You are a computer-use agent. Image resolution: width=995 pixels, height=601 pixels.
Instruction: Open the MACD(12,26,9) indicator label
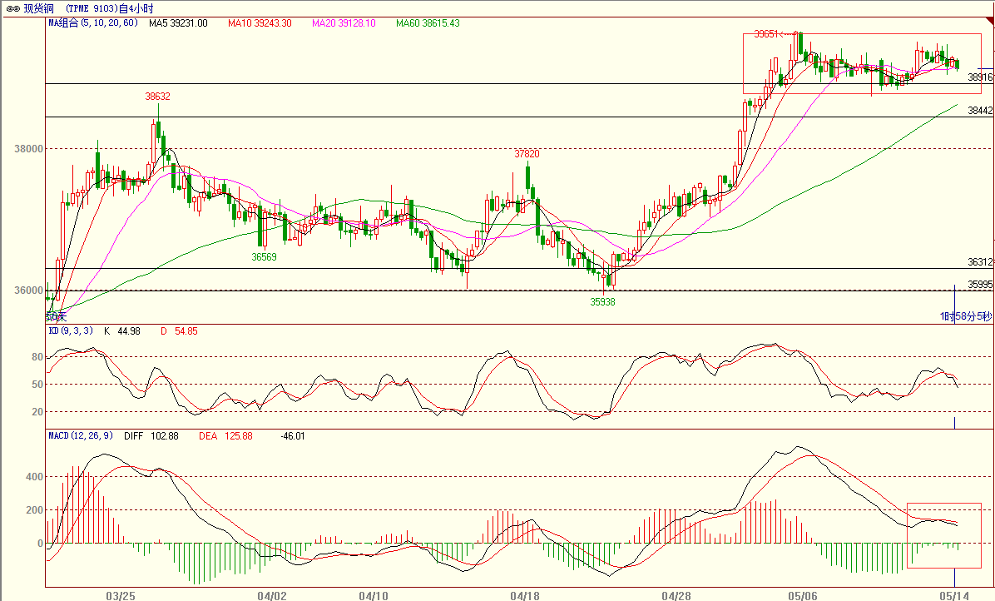81,435
